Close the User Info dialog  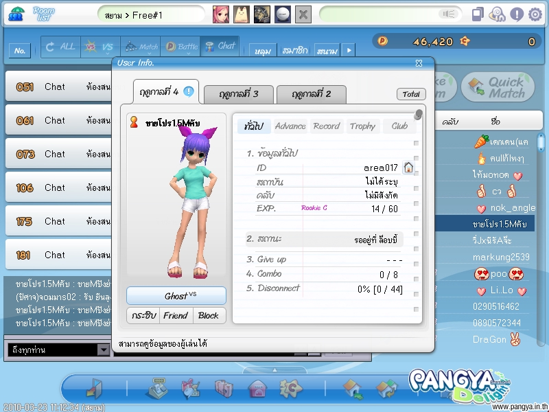419,63
